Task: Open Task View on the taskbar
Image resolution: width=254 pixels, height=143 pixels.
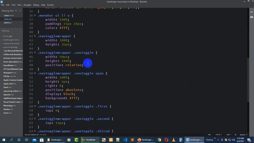Action: [x=27, y=140]
